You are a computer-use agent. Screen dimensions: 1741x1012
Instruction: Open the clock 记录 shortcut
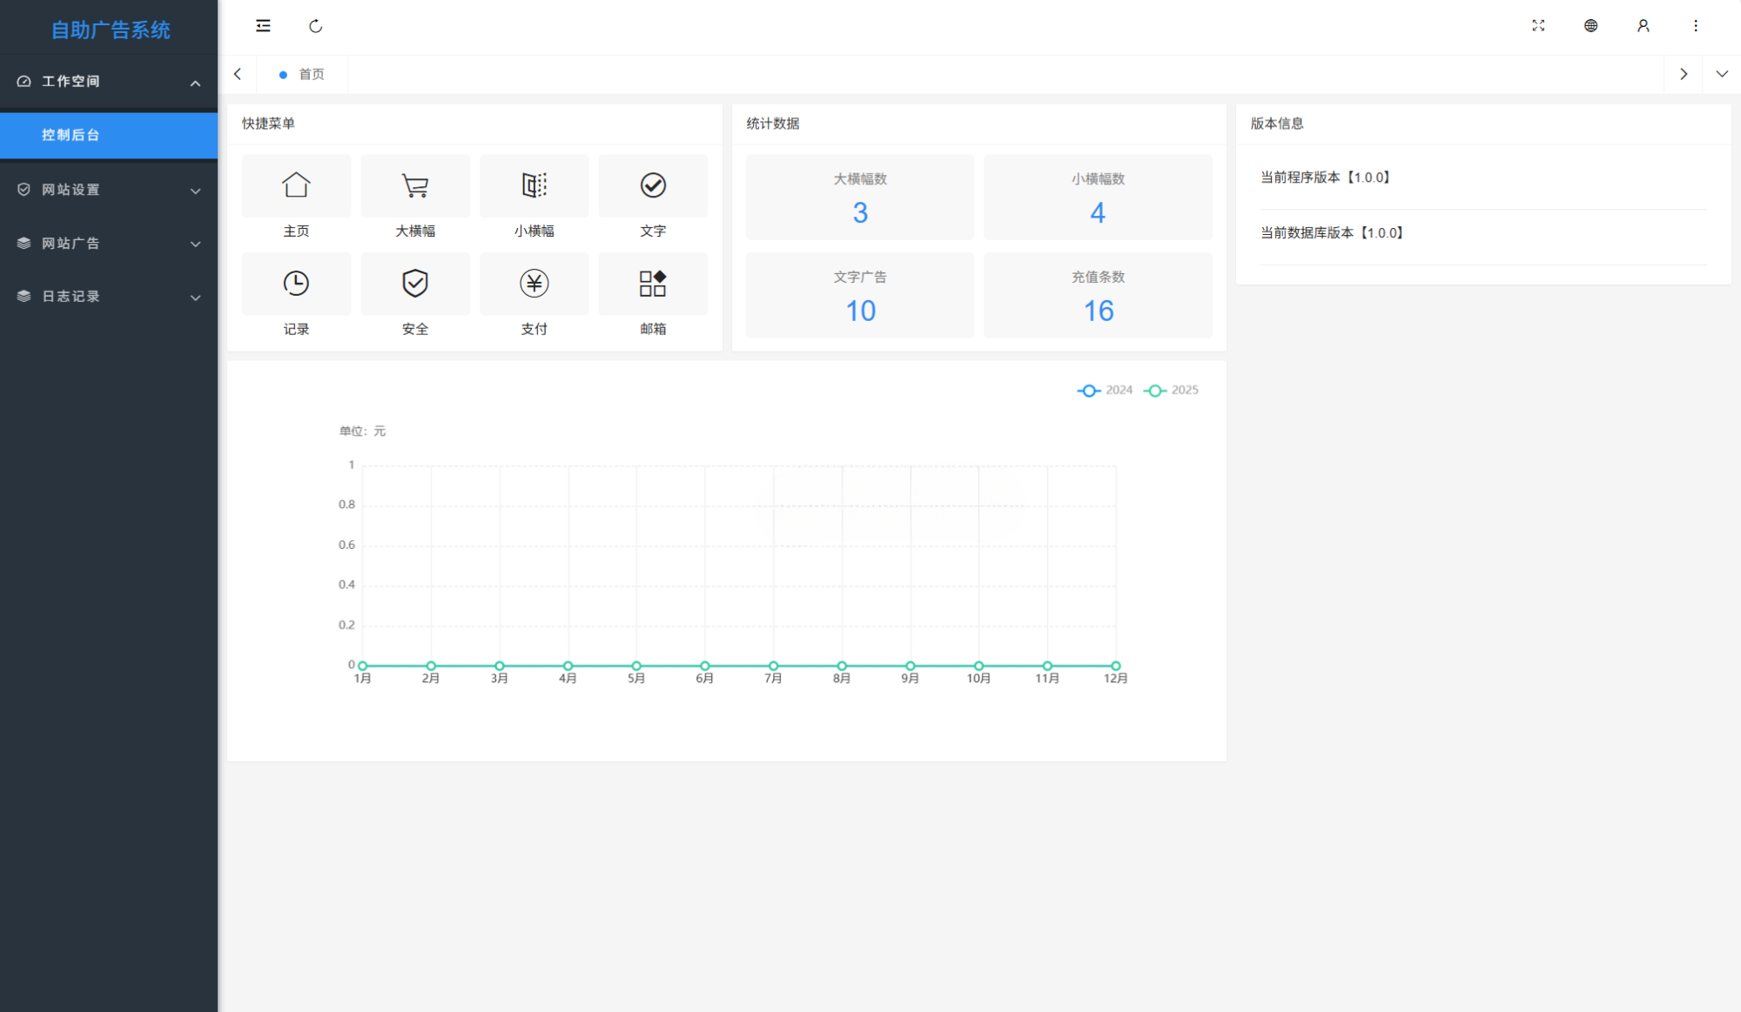(296, 284)
